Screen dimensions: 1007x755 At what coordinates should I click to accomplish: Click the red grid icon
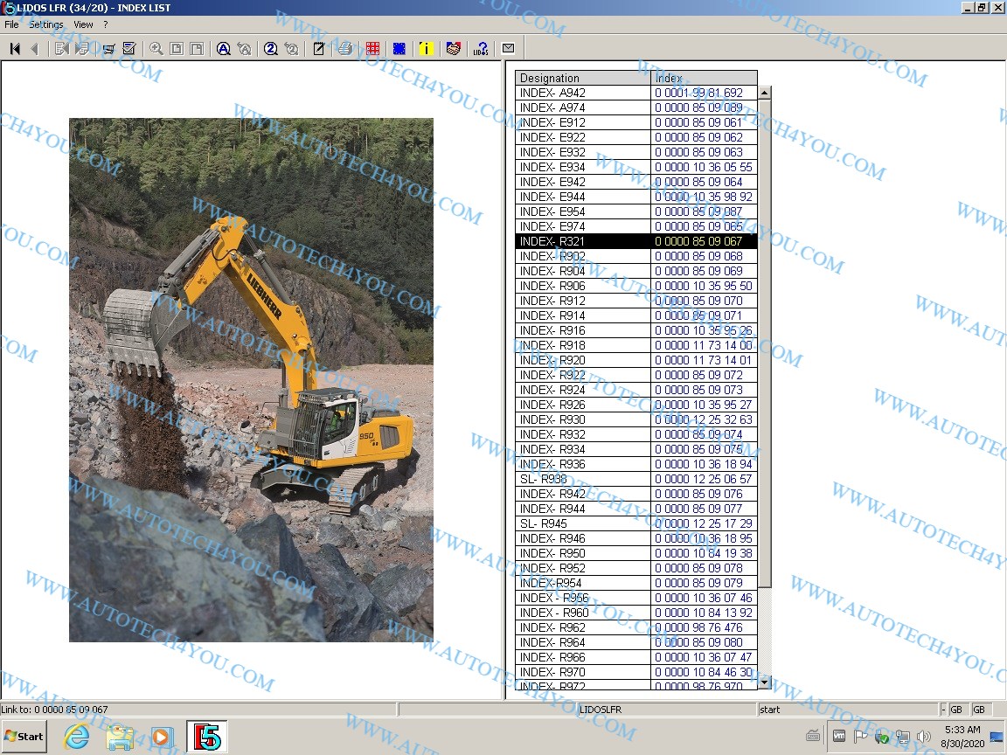[372, 49]
